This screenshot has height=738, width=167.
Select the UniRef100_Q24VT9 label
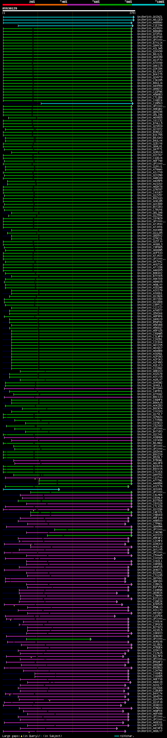click(x=150, y=77)
